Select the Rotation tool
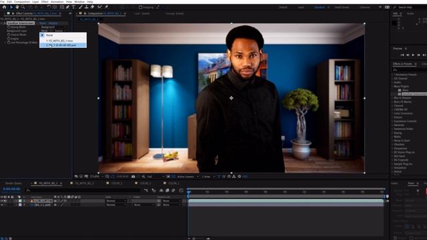Viewport: 427px width, 240px height. [49, 7]
